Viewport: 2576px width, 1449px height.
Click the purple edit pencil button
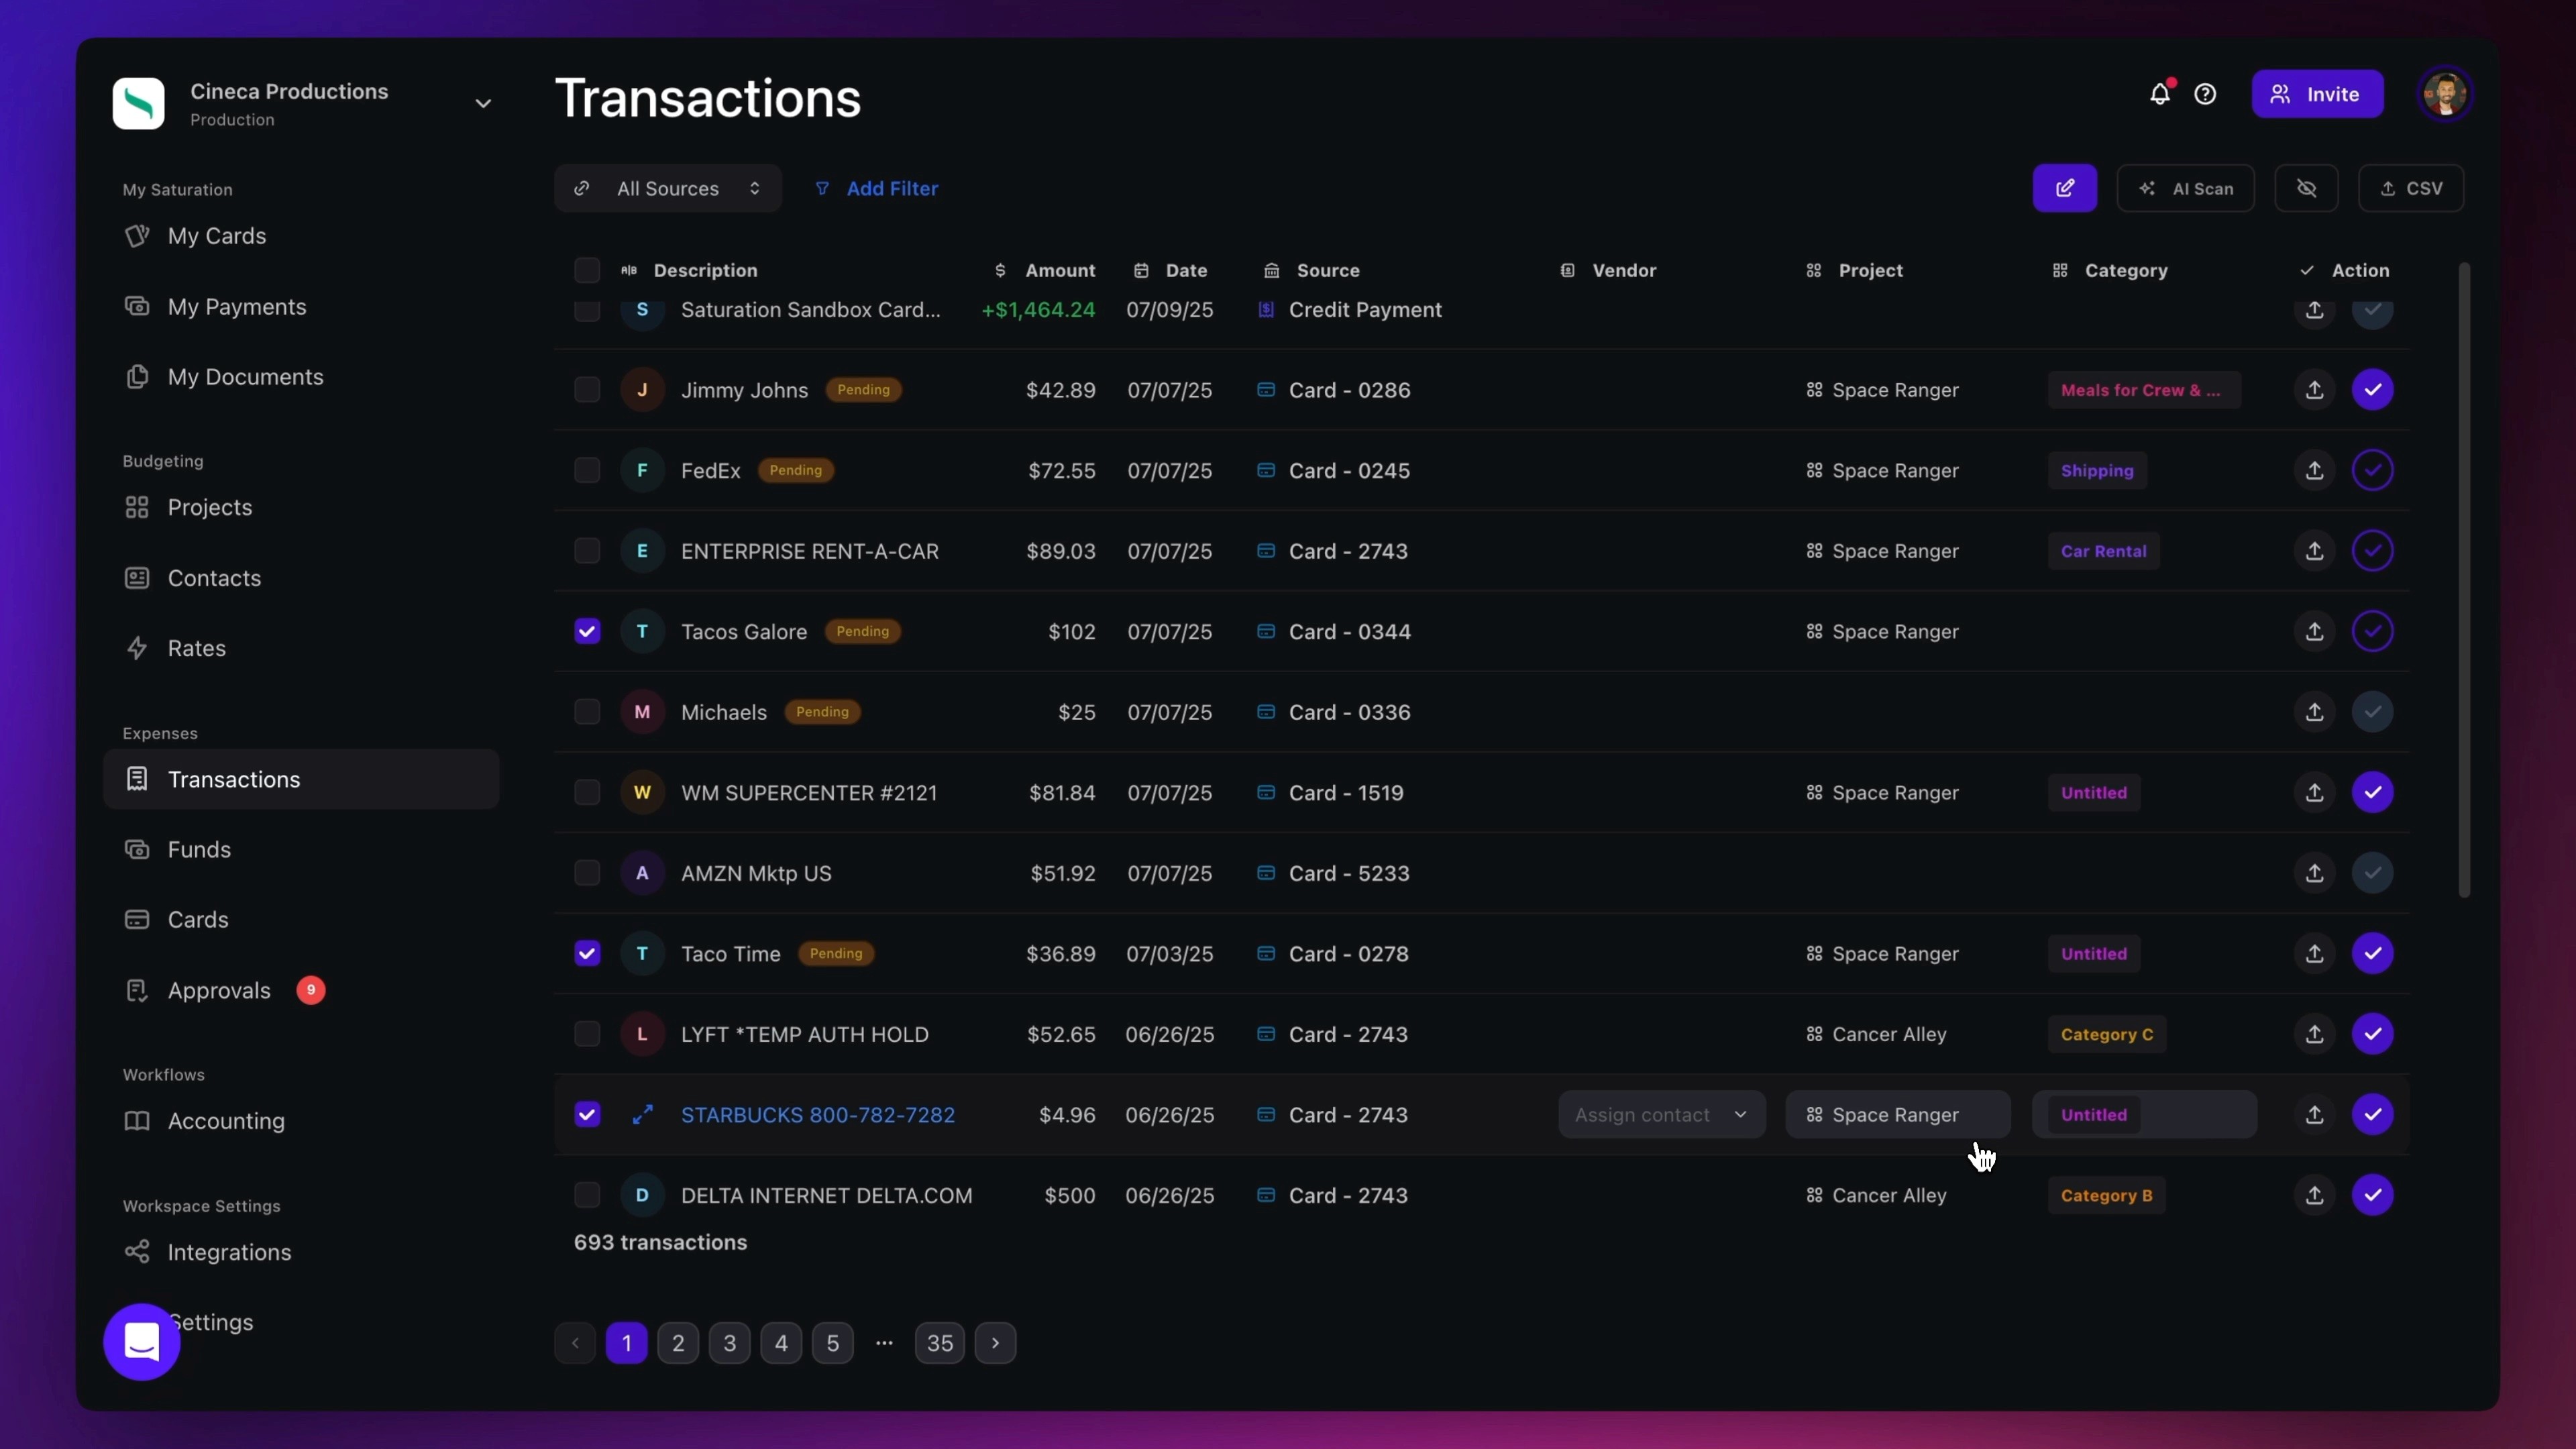tap(2064, 188)
